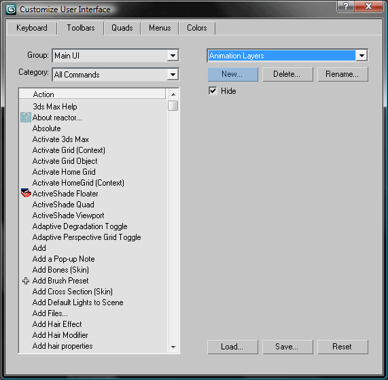
Task: Select ActiveShade Quad action
Action: [x=63, y=205]
